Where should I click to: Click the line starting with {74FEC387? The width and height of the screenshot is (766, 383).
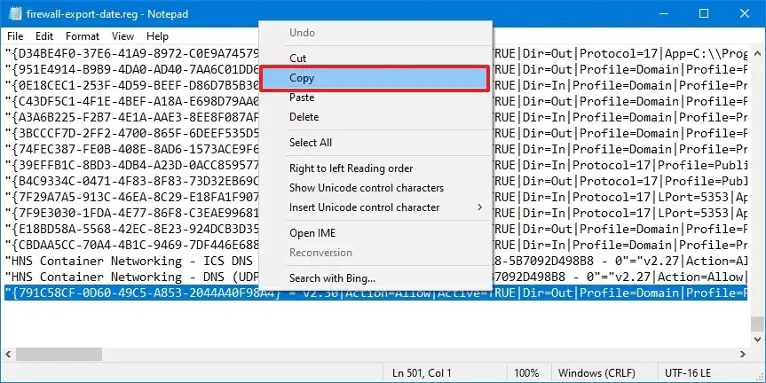click(131, 149)
